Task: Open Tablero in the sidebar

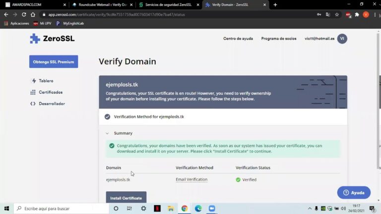Action: click(x=46, y=81)
